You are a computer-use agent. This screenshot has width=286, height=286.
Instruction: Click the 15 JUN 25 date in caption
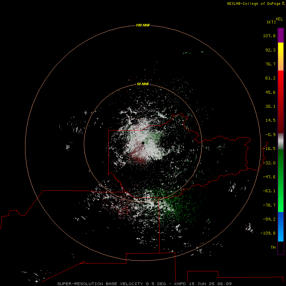[x=201, y=284]
